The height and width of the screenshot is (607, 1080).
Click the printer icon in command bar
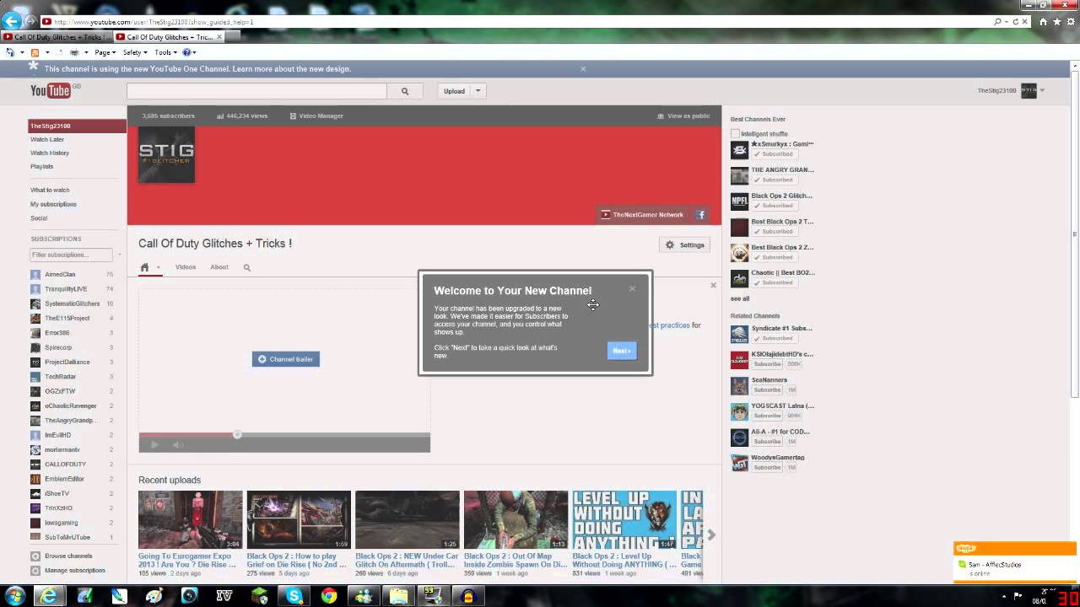click(74, 52)
